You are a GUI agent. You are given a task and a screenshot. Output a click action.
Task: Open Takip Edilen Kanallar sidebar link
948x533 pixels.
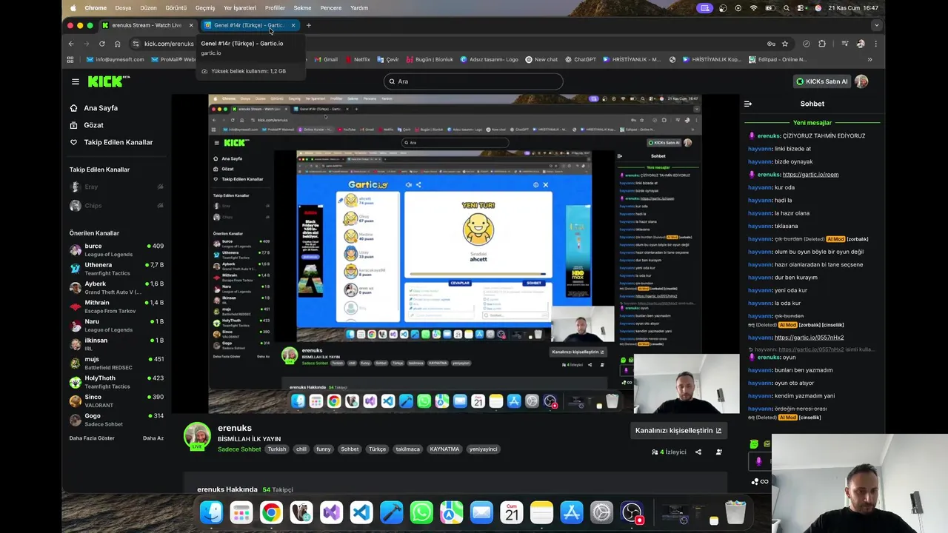click(111, 142)
